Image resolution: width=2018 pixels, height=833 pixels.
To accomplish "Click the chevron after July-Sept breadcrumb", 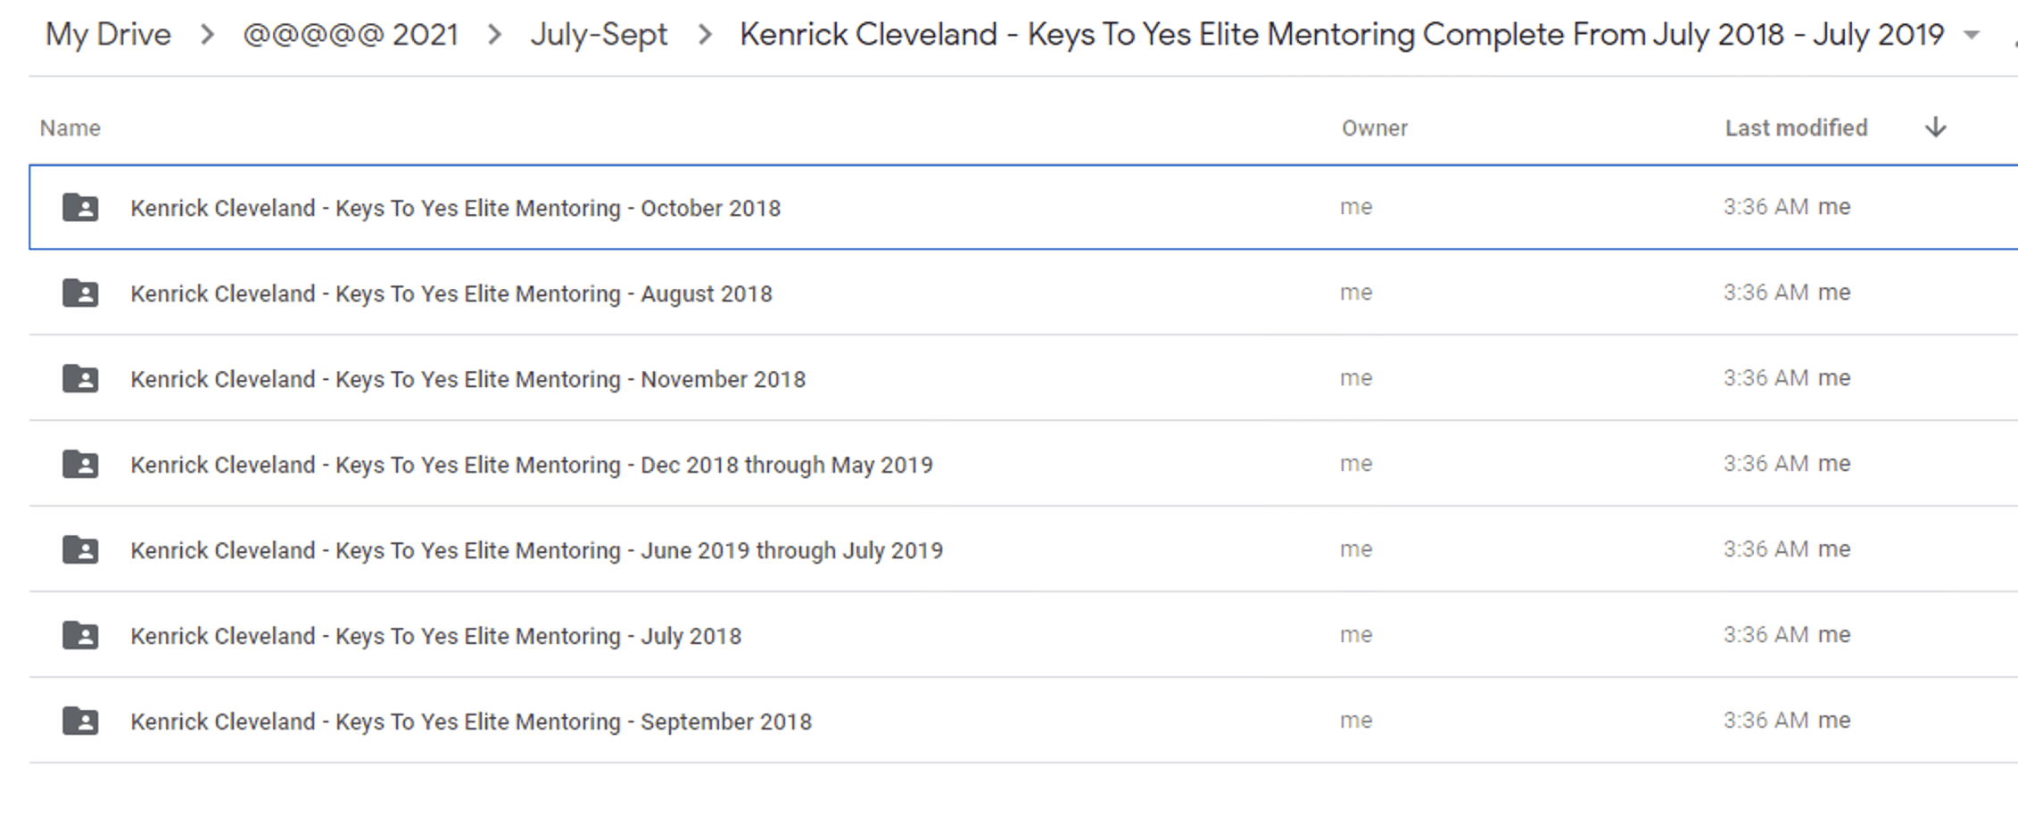I will [x=705, y=35].
